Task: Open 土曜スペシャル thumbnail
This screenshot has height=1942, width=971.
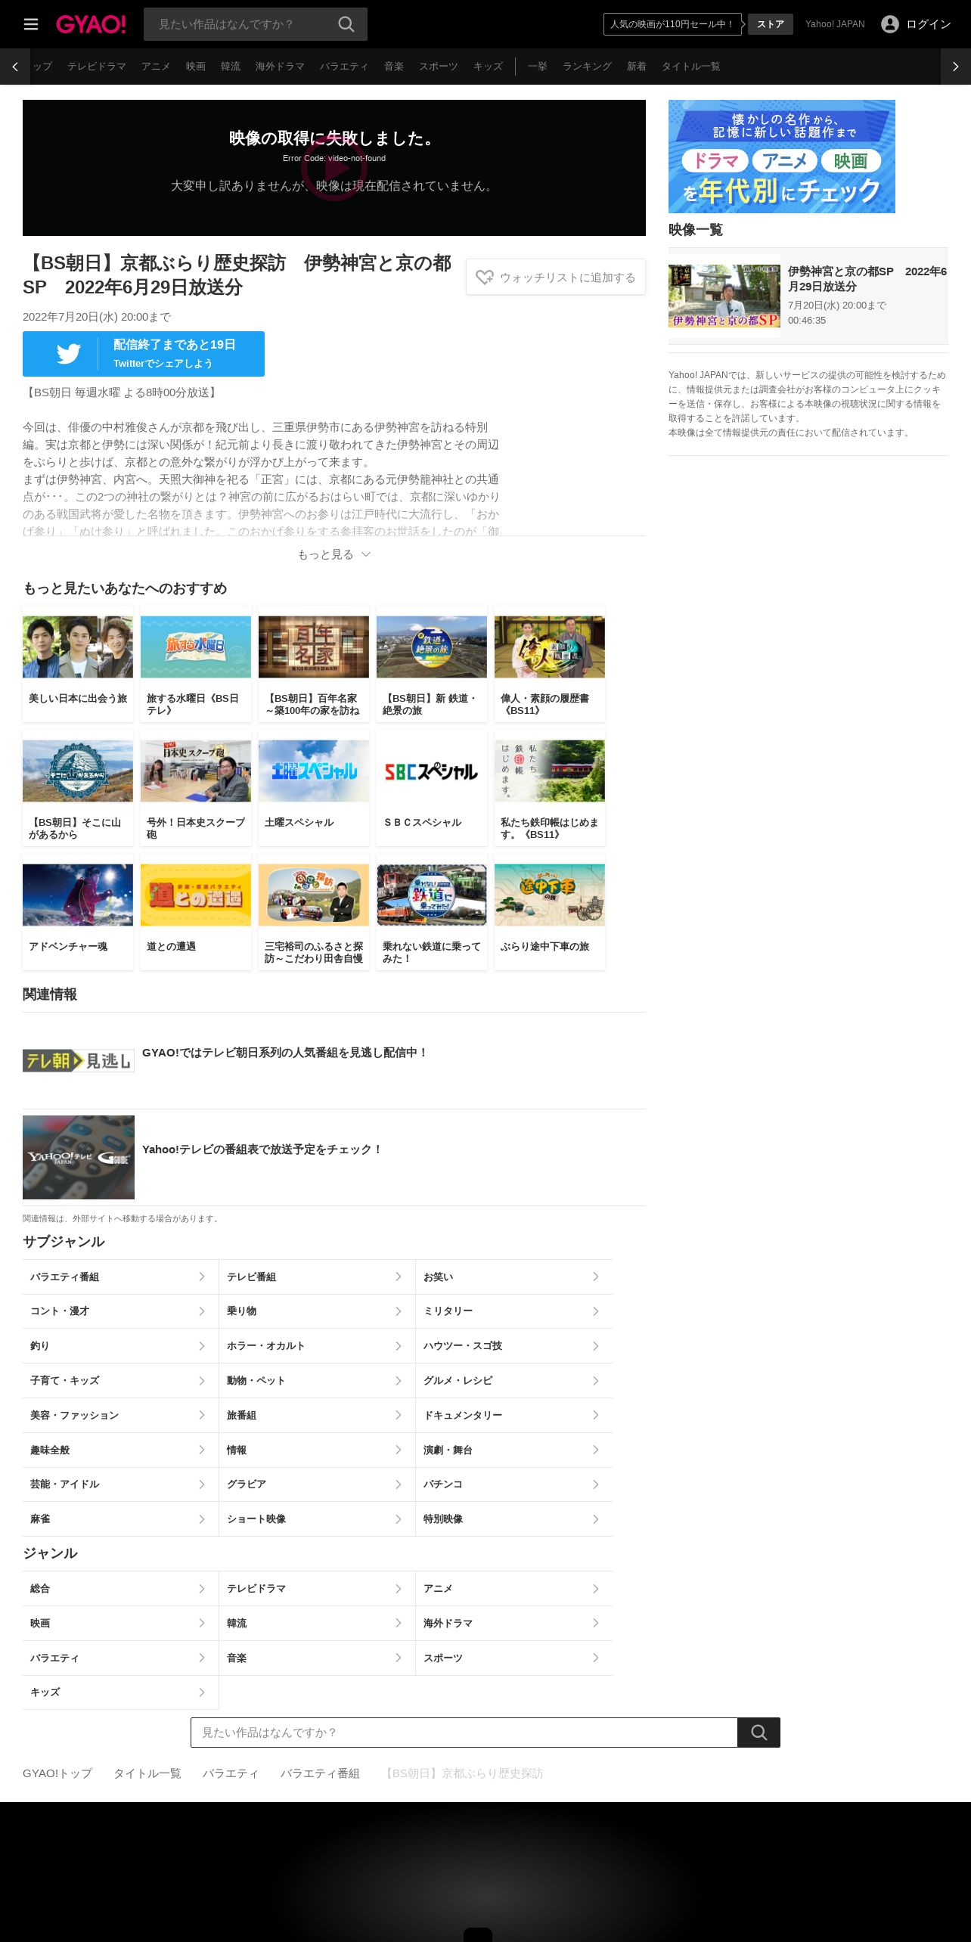Action: point(314,771)
